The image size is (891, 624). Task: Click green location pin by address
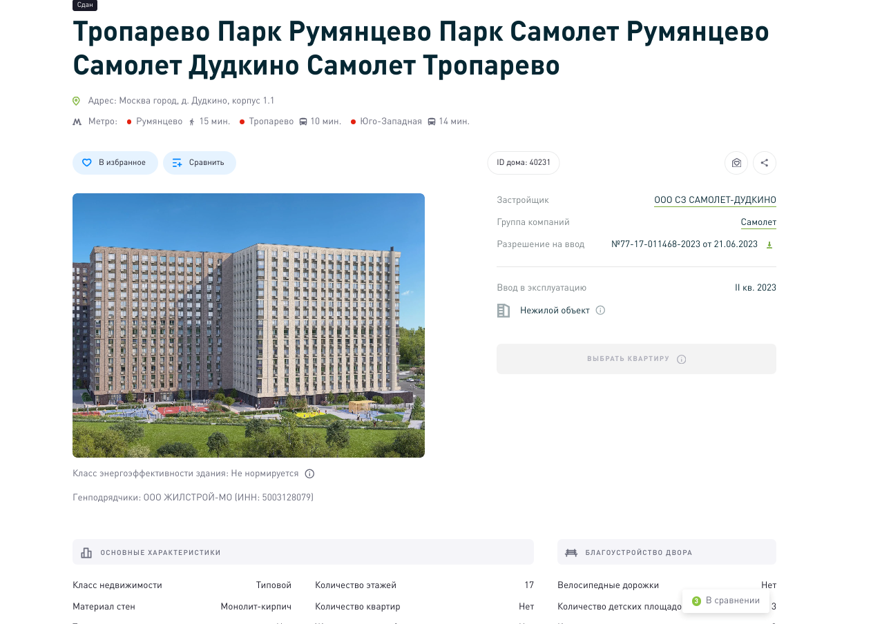77,101
